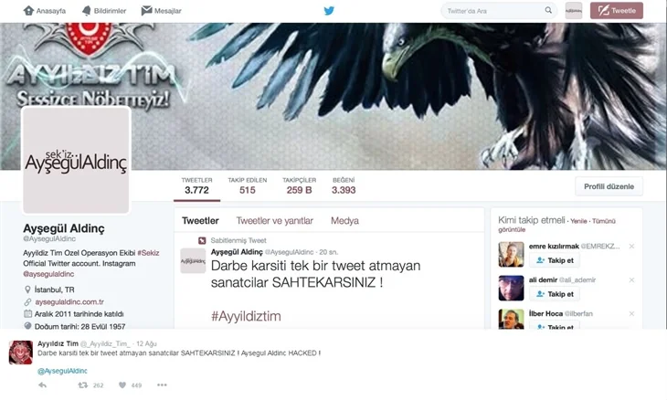Open account avatar menu in top bar
Screen dimensions: 667x400
pos(574,11)
